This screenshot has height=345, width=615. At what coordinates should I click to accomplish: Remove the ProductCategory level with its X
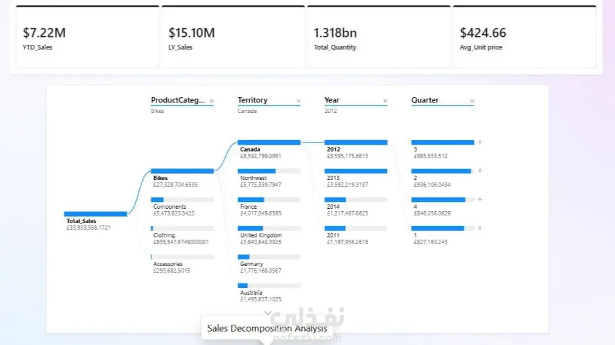[x=211, y=101]
